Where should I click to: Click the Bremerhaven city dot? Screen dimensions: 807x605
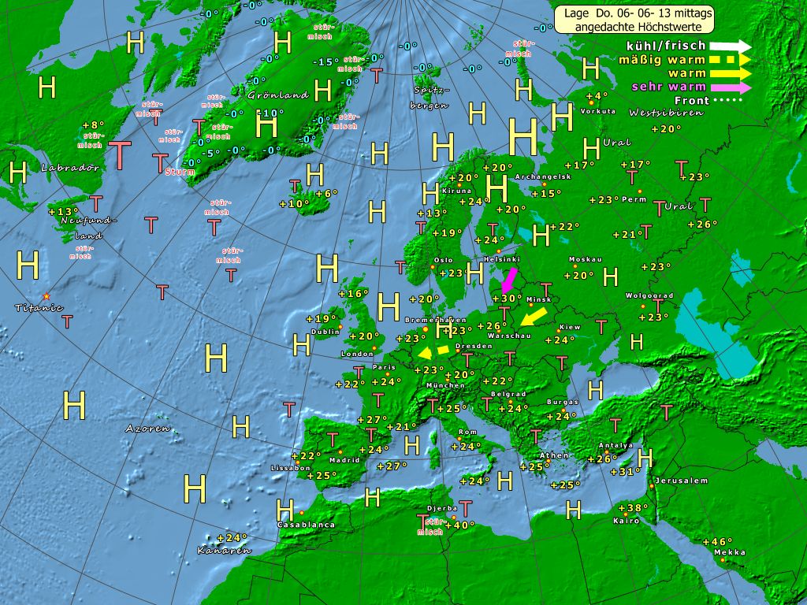coord(425,328)
